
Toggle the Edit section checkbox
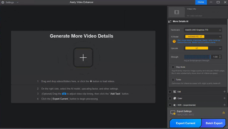coord(170,92)
